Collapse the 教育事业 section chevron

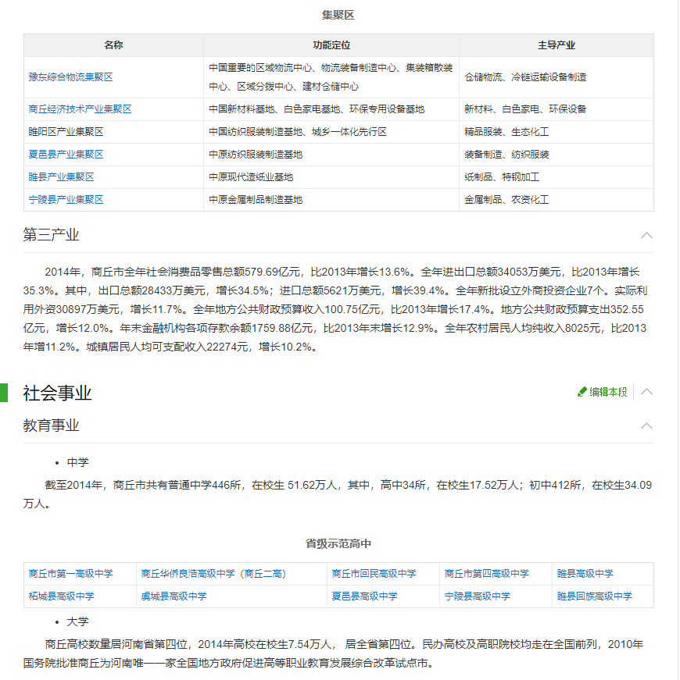pos(646,425)
